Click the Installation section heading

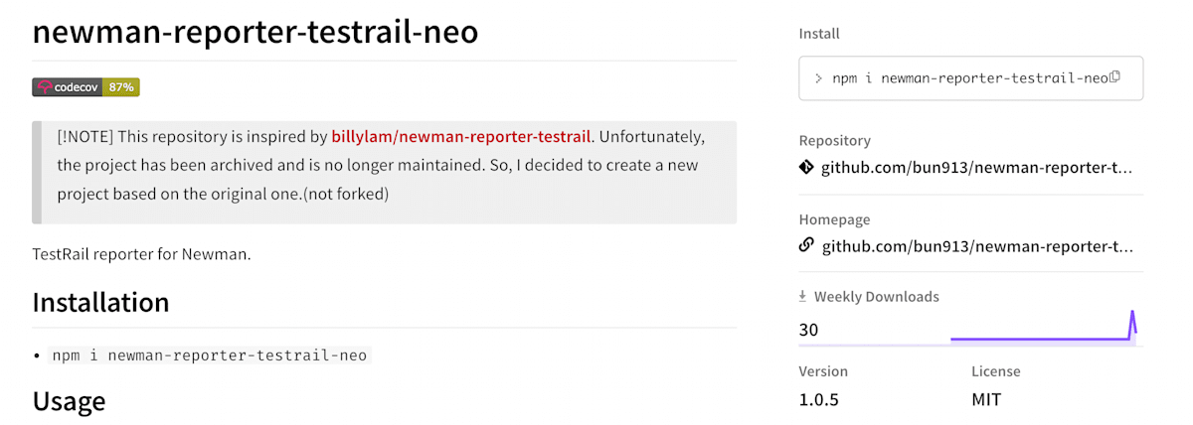(100, 302)
